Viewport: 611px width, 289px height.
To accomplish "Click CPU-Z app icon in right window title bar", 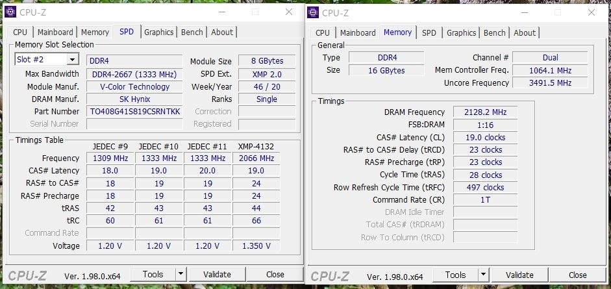I will coord(313,12).
